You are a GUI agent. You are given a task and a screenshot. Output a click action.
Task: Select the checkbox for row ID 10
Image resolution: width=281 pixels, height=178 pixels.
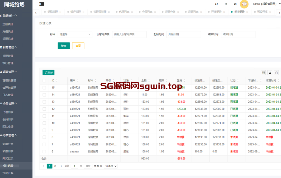(x=44, y=123)
